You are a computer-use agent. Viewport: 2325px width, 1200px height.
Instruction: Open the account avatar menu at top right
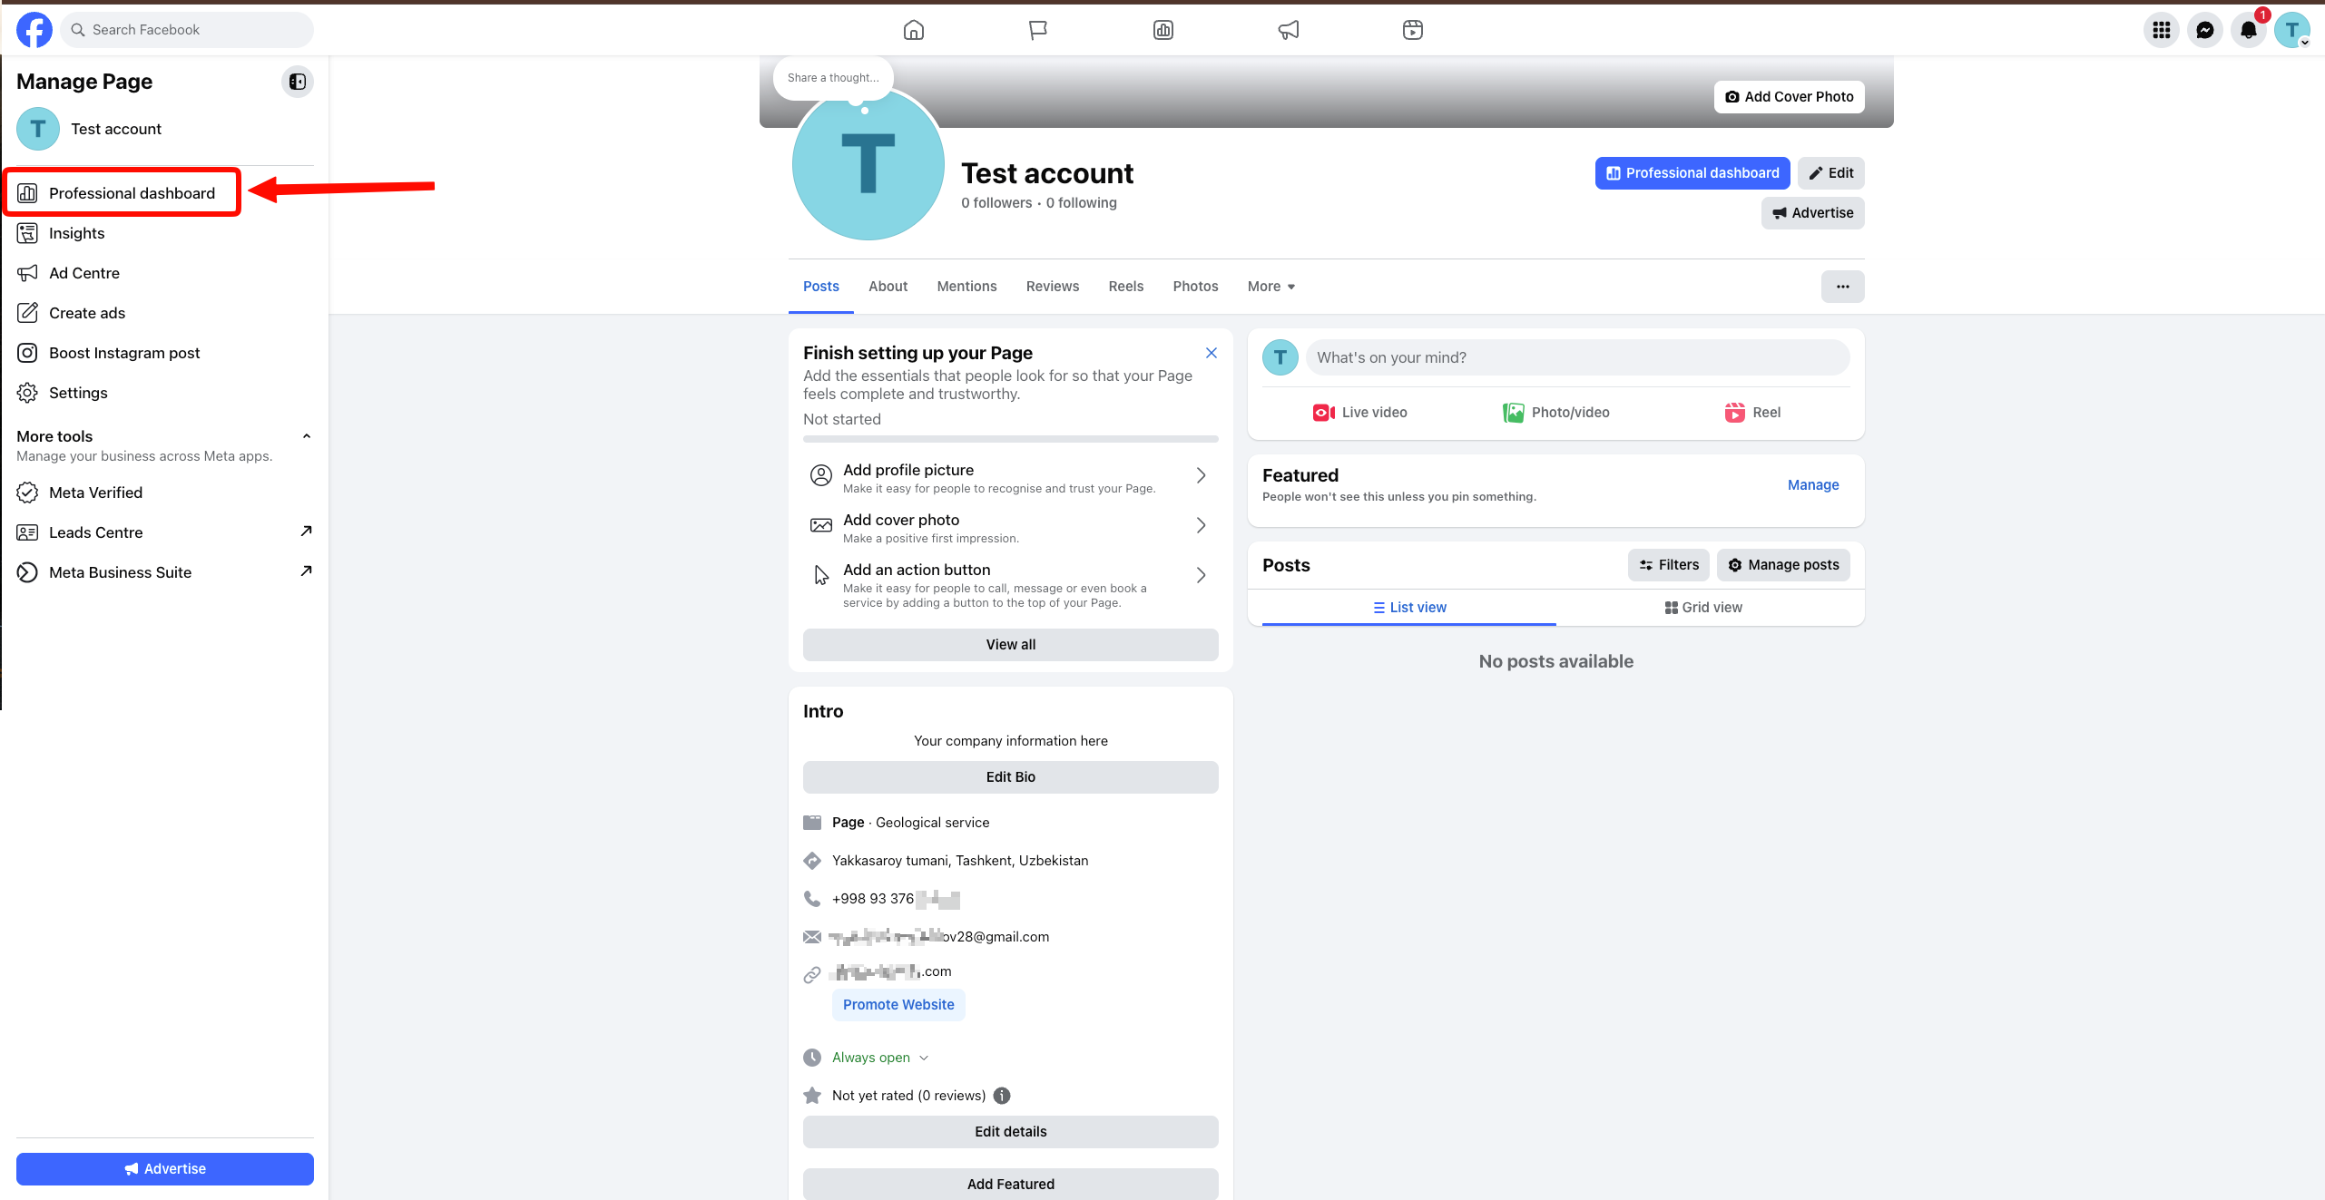click(2292, 30)
